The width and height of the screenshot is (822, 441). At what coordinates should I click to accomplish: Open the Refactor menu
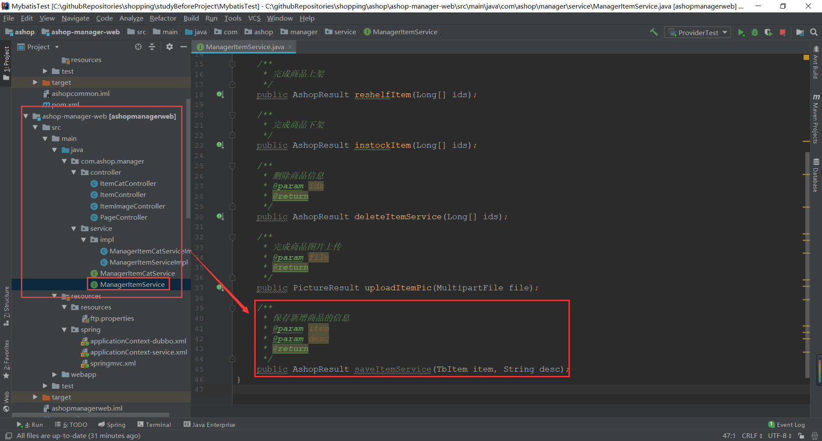point(163,18)
